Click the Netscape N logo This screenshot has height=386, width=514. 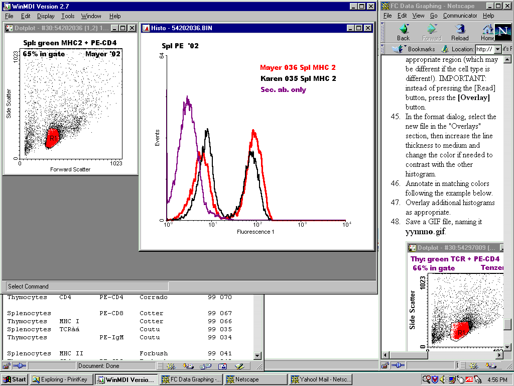tap(502, 32)
